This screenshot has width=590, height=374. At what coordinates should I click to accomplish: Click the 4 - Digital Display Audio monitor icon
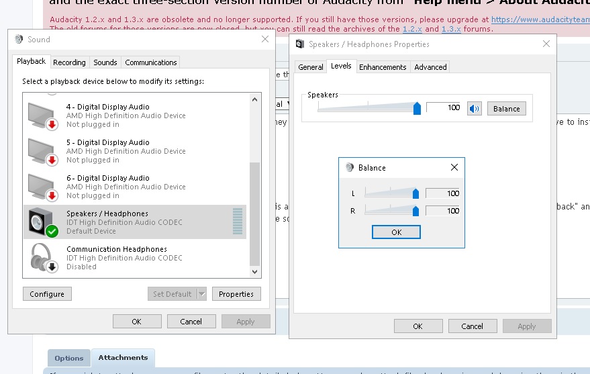(42, 116)
